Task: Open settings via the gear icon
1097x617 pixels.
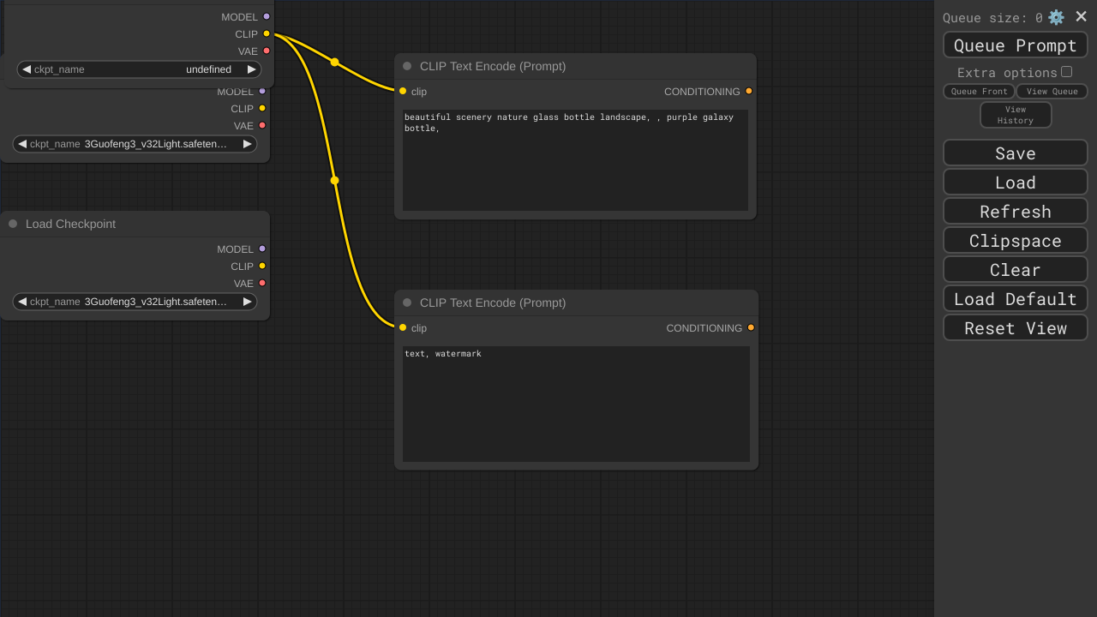Action: pyautogui.click(x=1056, y=17)
